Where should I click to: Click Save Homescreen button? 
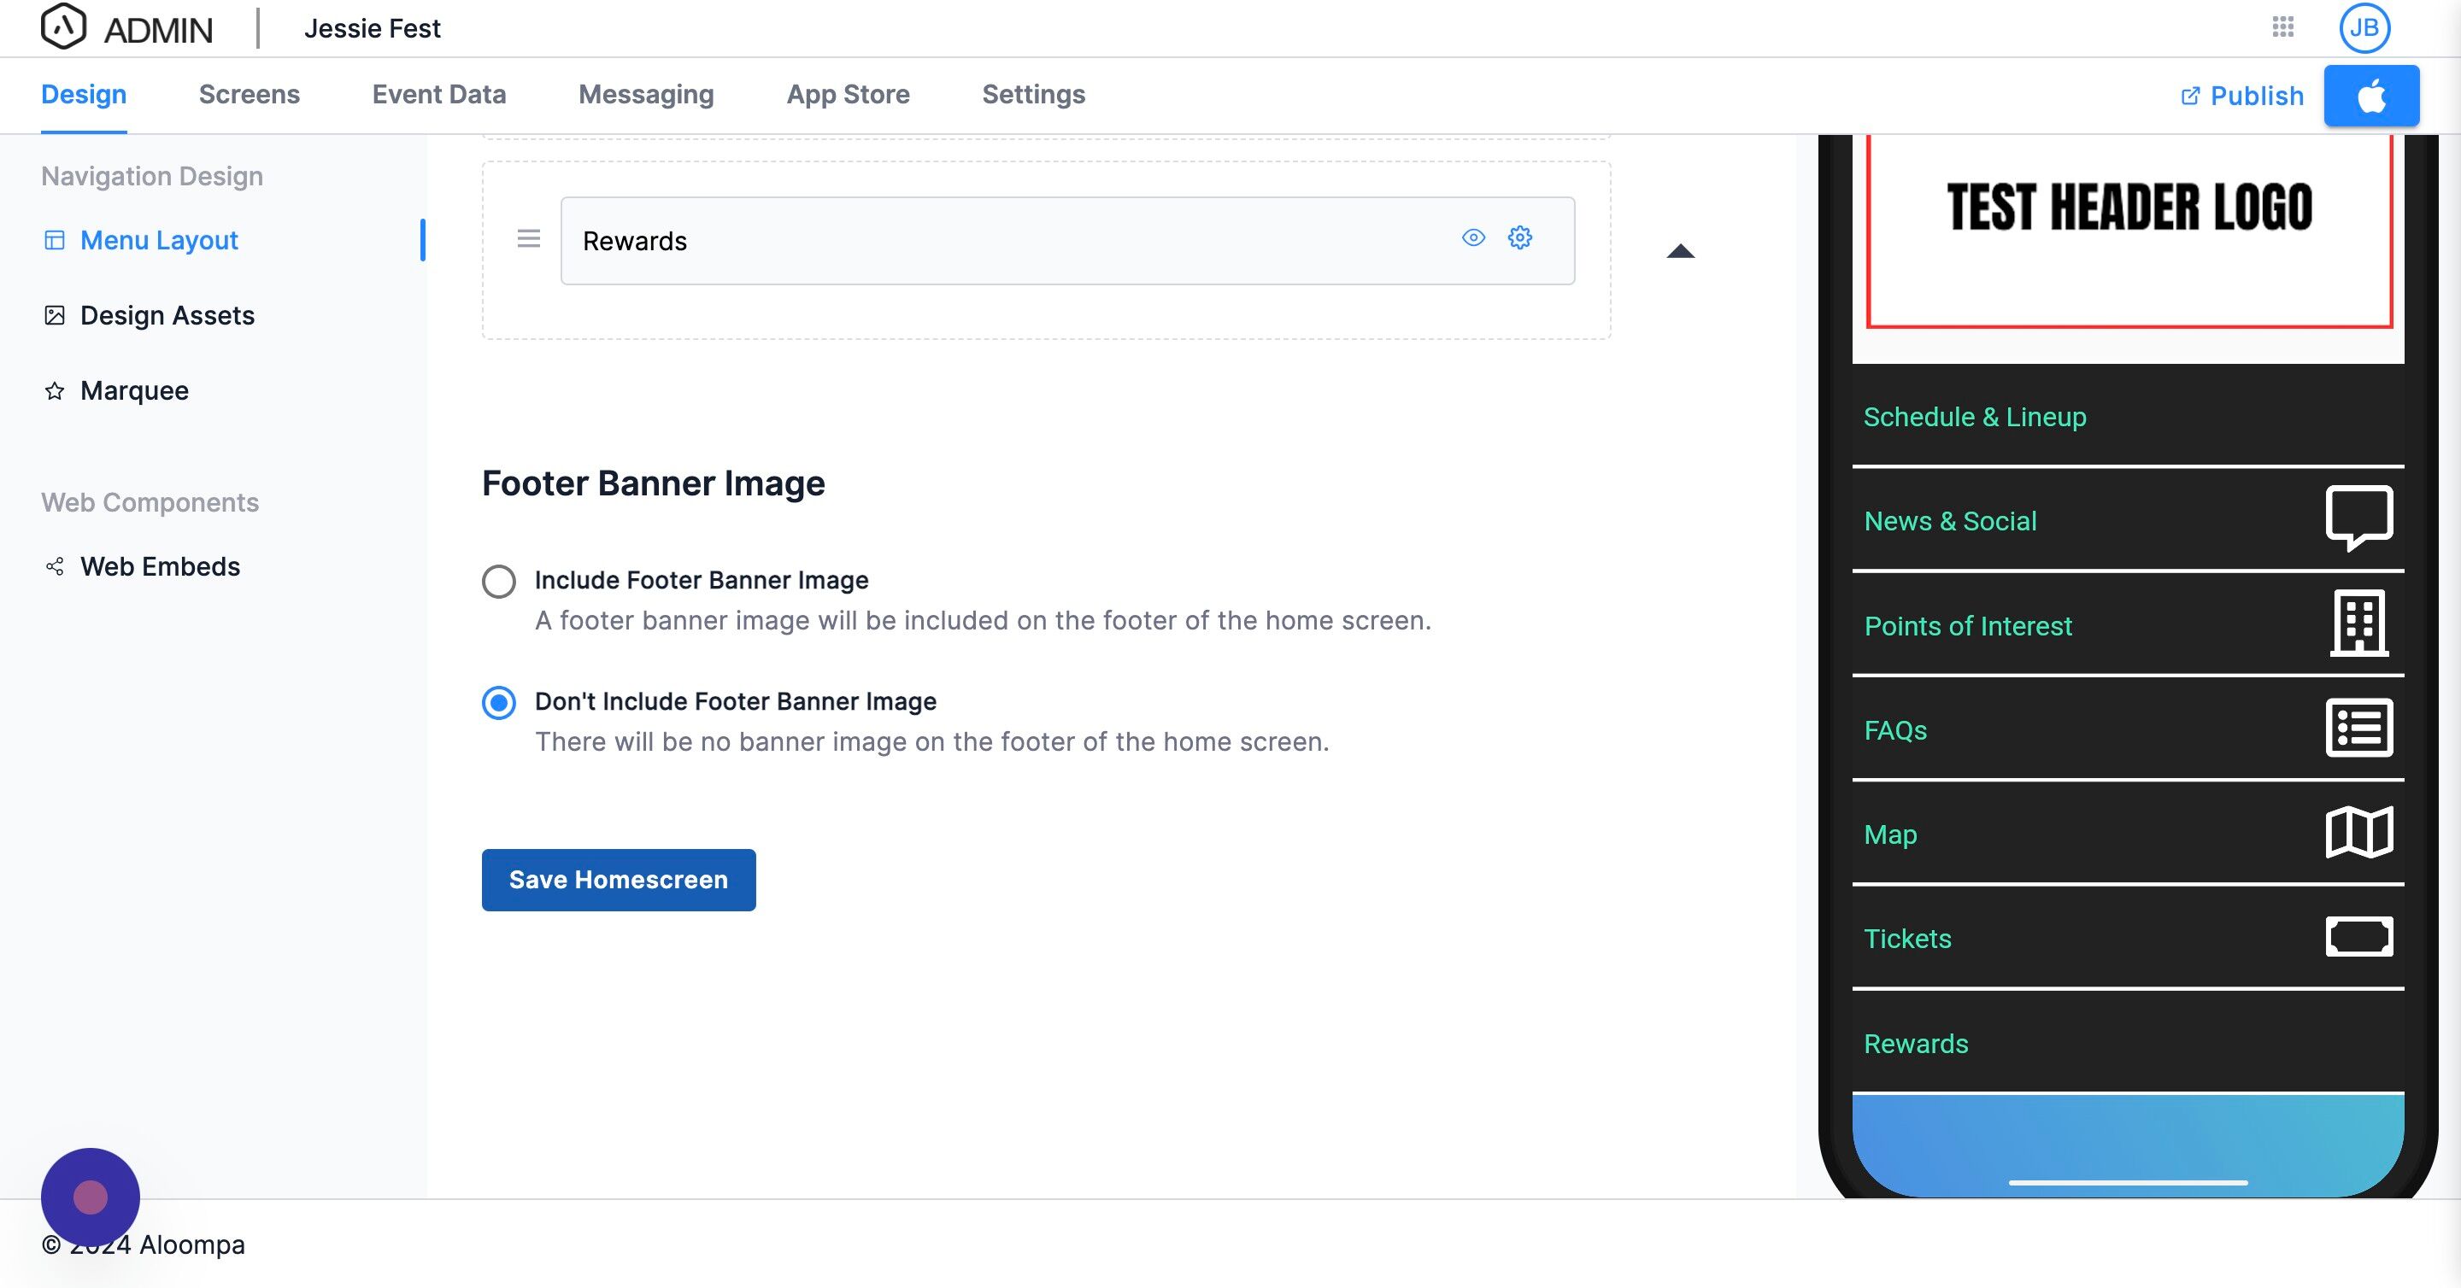point(618,880)
